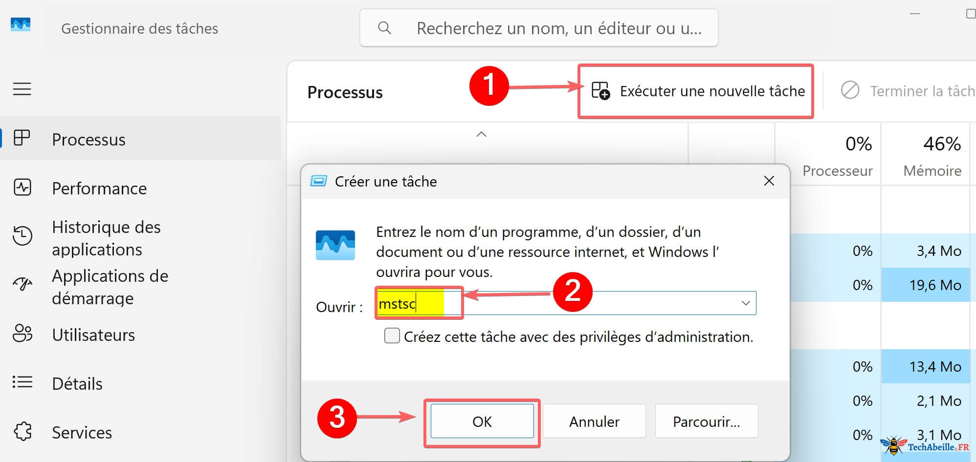Select the Détails list icon
The image size is (976, 462).
pos(22,383)
